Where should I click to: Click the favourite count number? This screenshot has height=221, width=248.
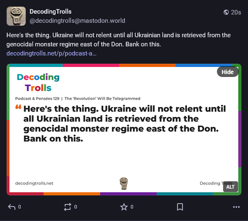click(x=132, y=207)
